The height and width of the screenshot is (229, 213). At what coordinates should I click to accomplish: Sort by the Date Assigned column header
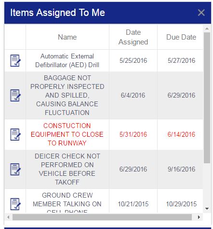133,37
